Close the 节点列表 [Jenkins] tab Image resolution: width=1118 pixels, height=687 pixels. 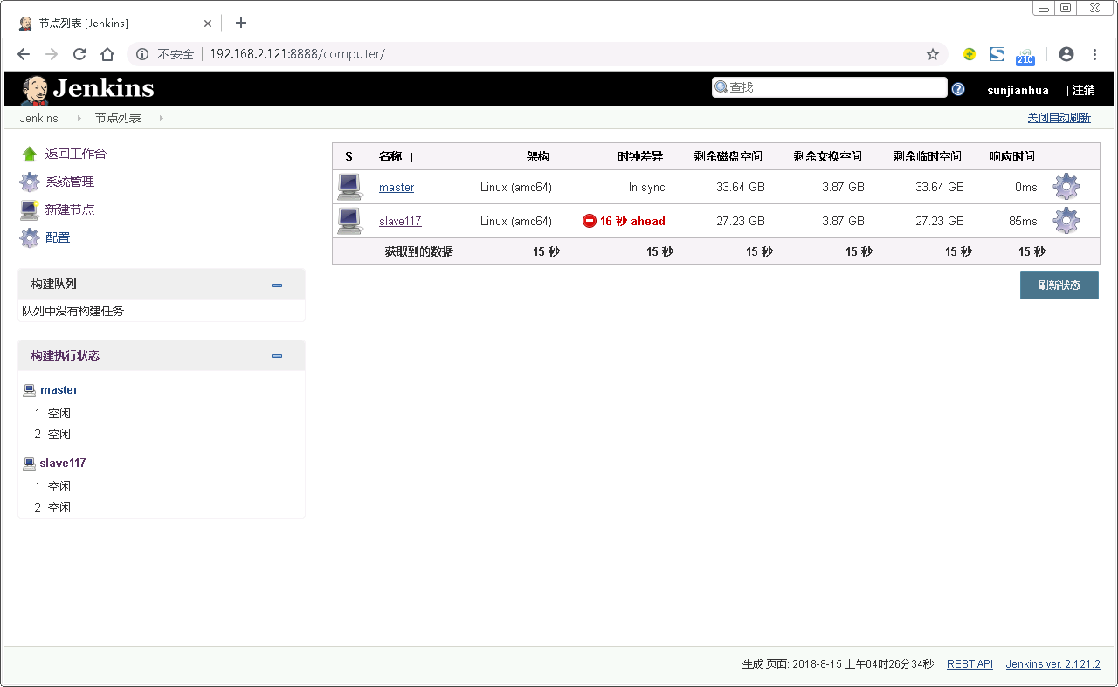(x=208, y=24)
